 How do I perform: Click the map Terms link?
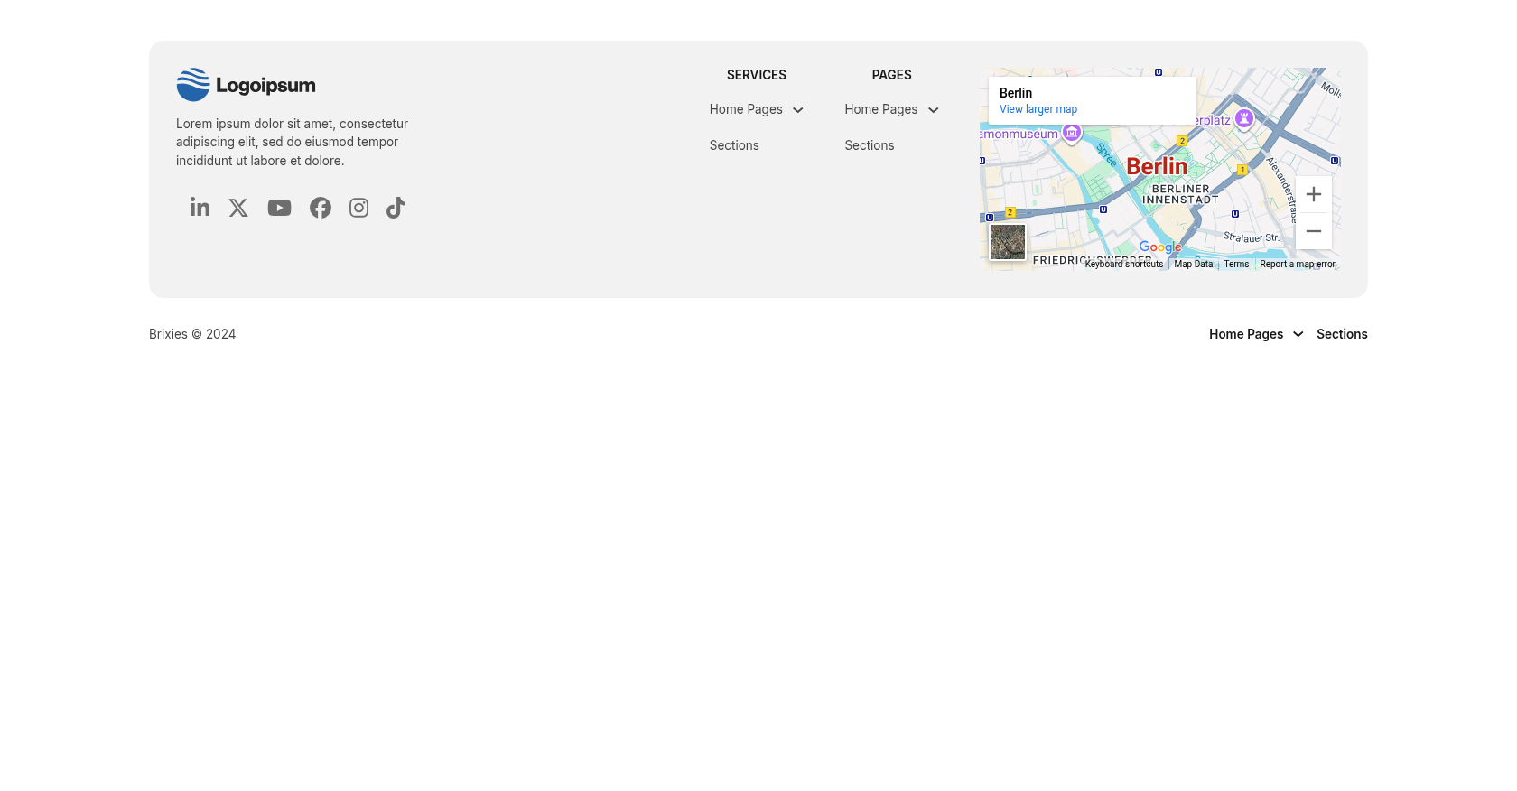pos(1236,265)
